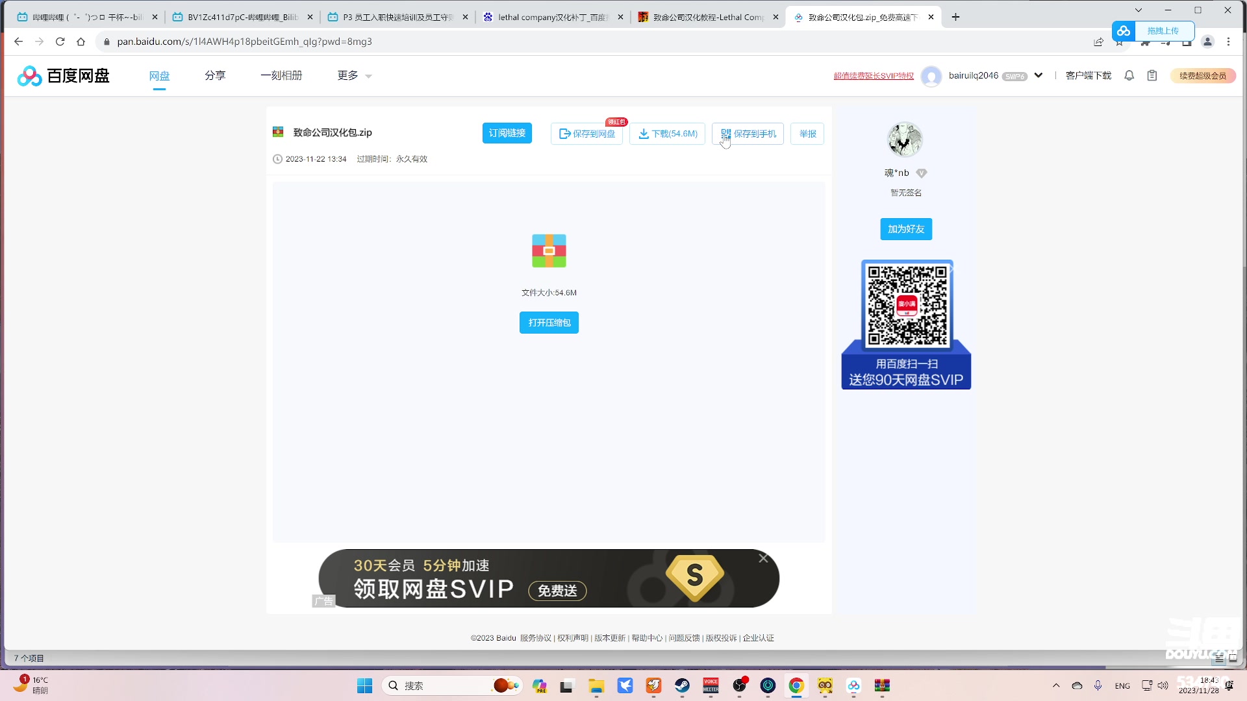Switch to the BV1Zc411d7pC browser tab
Screen dimensions: 1247x701
pyautogui.click(x=242, y=17)
